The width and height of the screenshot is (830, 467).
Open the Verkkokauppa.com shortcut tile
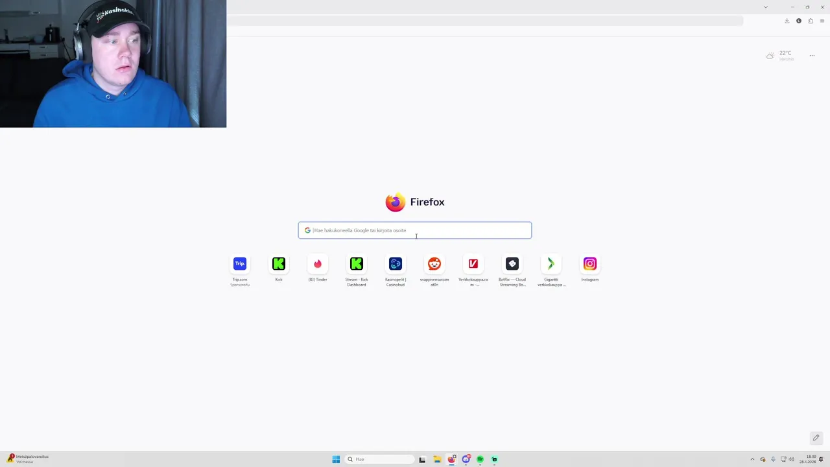pos(473,264)
